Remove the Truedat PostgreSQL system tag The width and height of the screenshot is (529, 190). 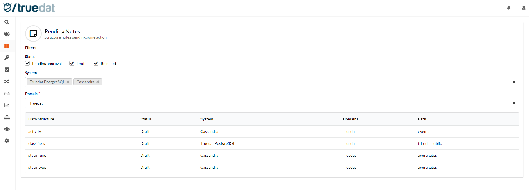tap(68, 82)
